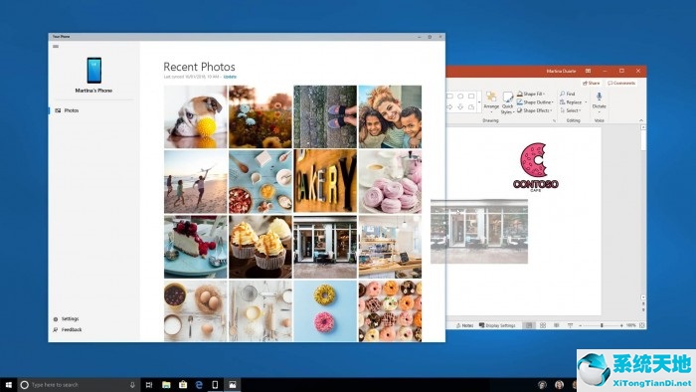Open the caramel cupcakes photo
The image size is (696, 392).
tap(261, 247)
